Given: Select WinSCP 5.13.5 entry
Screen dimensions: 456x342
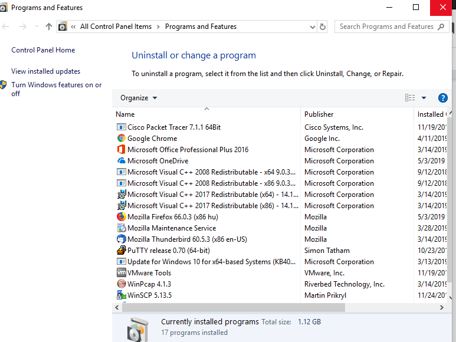Looking at the screenshot, I should (149, 295).
